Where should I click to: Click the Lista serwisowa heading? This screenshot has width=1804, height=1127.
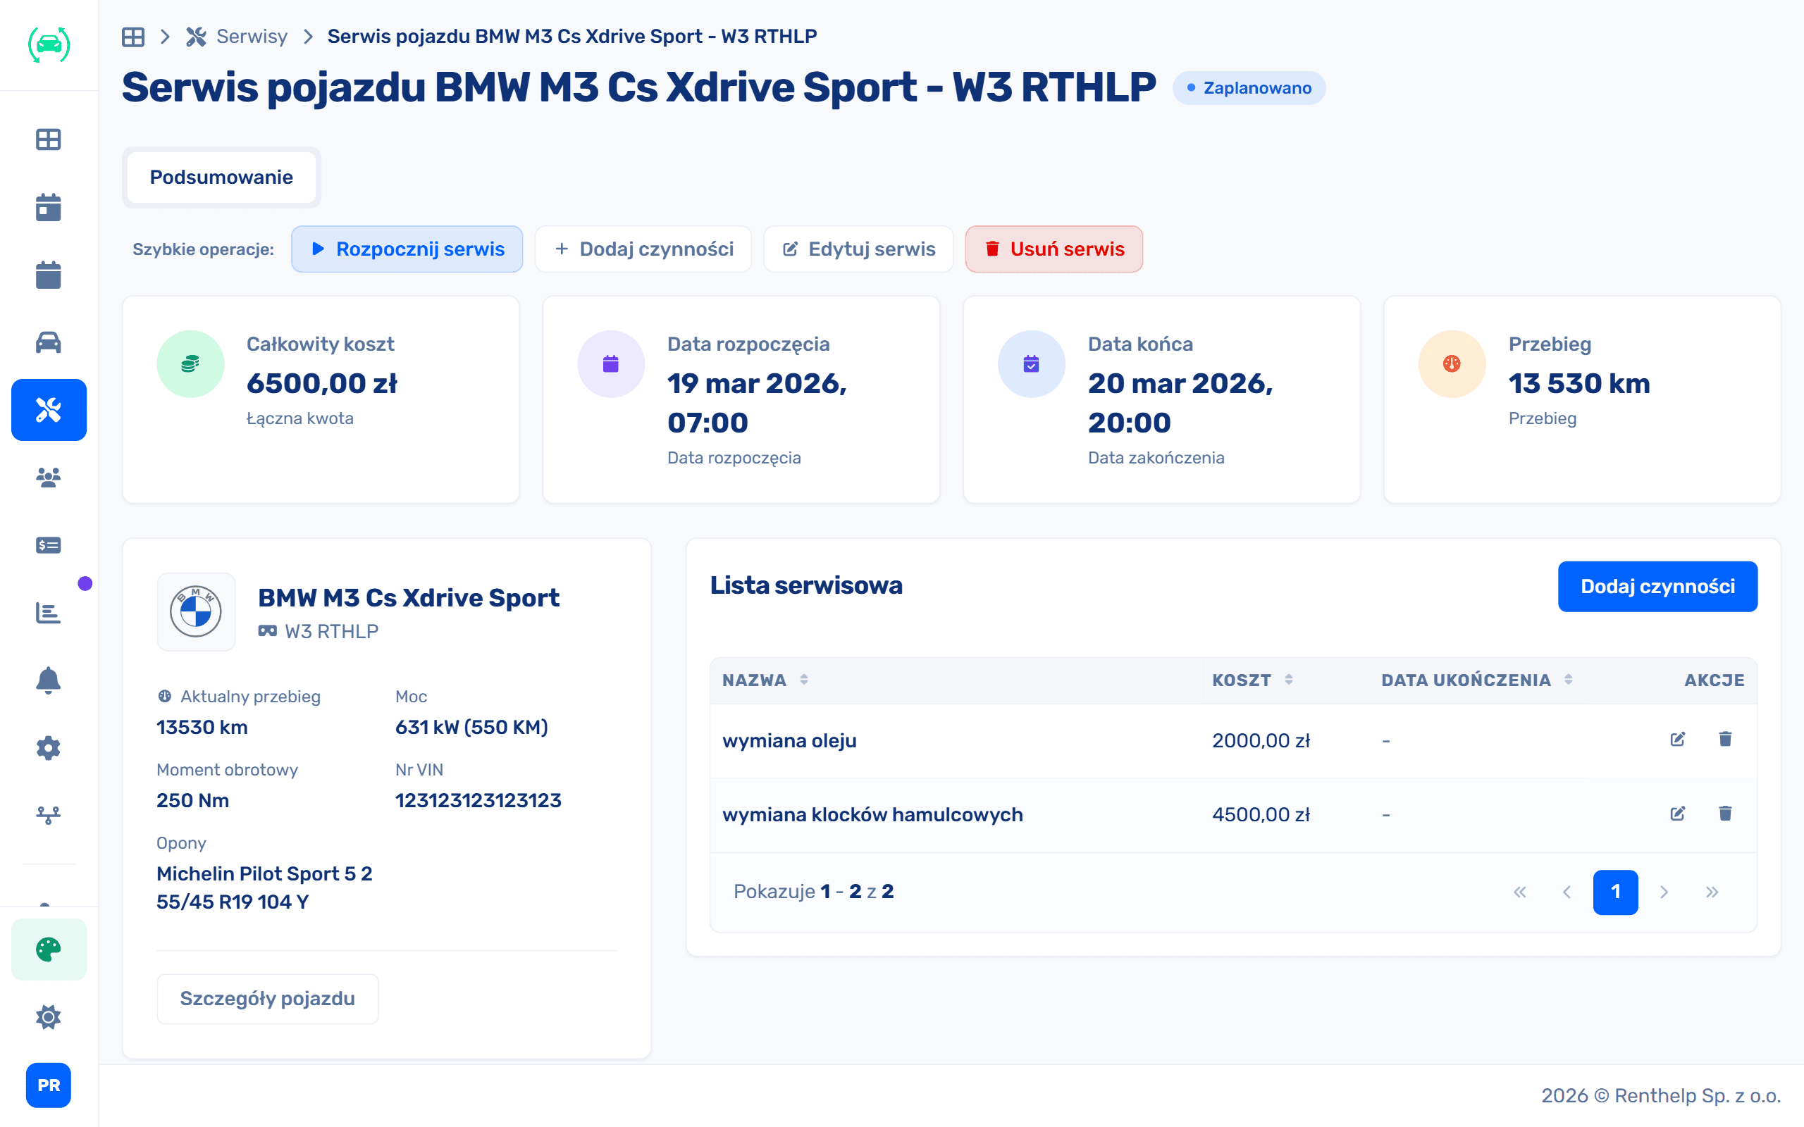[807, 586]
